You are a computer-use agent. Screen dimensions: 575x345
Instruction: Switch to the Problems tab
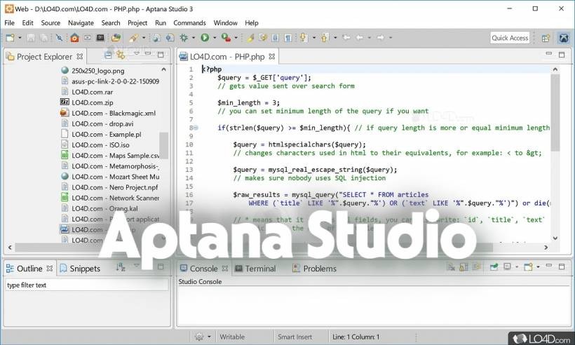314,269
